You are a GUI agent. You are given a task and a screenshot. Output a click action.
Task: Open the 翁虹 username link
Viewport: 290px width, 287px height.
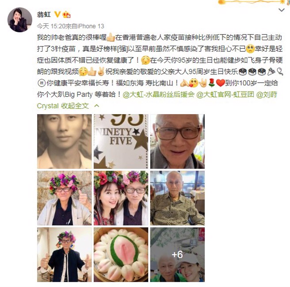[44, 15]
